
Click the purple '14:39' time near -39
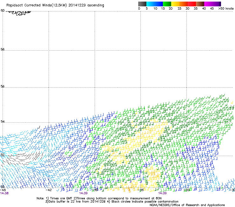point(83,193)
